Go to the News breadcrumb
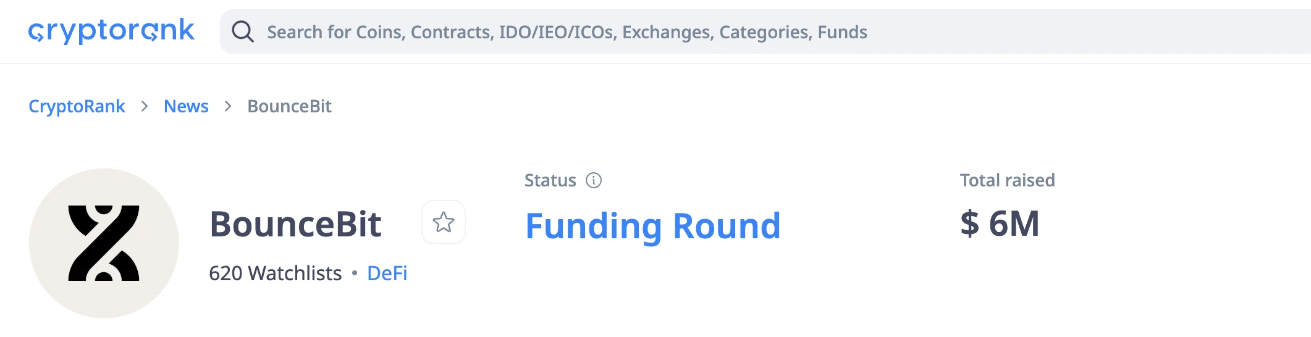Image resolution: width=1311 pixels, height=337 pixels. pyautogui.click(x=186, y=106)
